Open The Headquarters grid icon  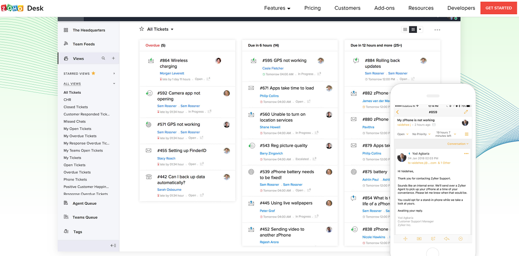[66, 30]
